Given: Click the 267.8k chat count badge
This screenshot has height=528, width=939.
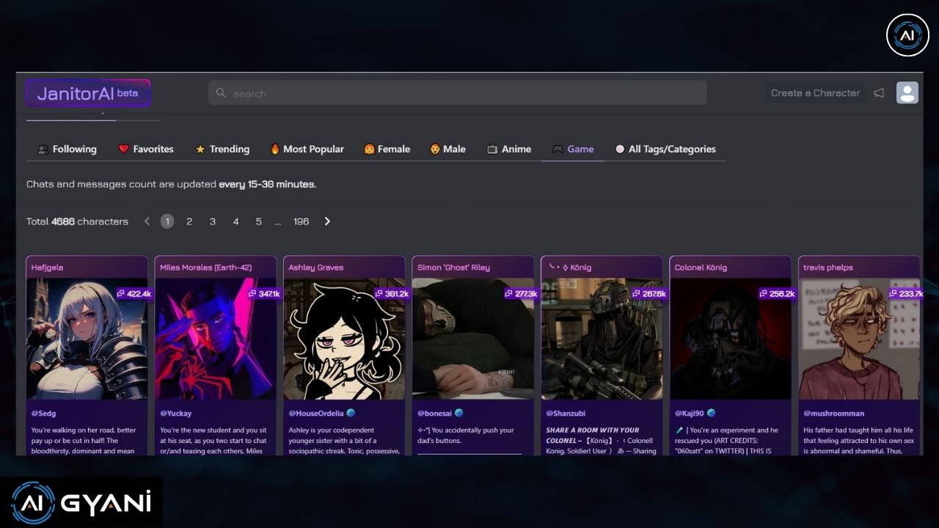Looking at the screenshot, I should tap(648, 293).
